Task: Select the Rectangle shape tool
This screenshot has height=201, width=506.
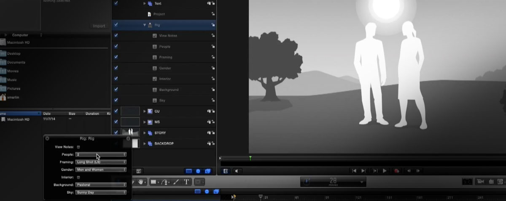Action: click(x=154, y=182)
